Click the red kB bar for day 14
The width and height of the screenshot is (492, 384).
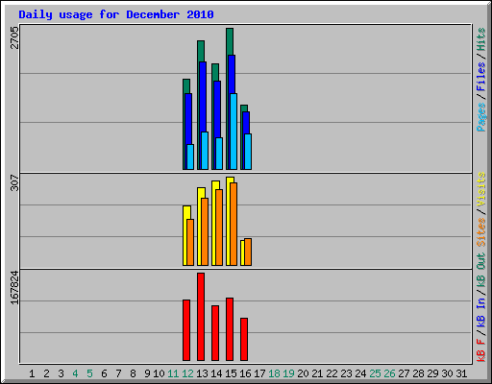(x=215, y=333)
